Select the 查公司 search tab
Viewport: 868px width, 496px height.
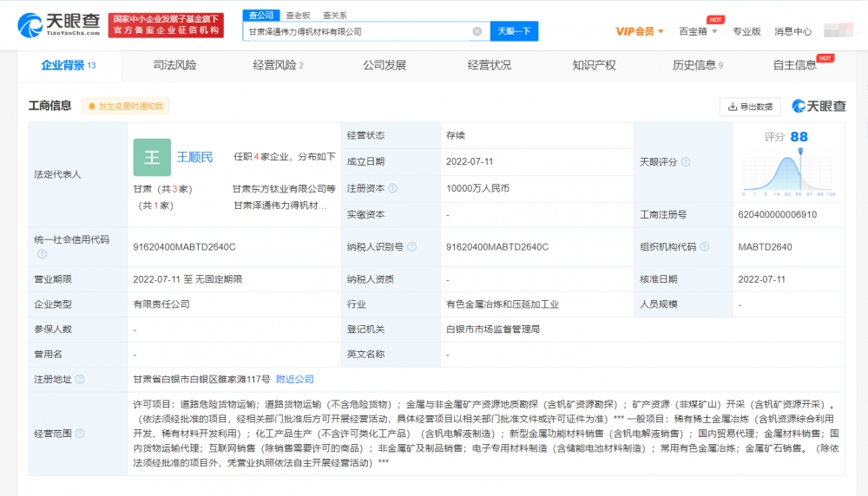pos(260,16)
